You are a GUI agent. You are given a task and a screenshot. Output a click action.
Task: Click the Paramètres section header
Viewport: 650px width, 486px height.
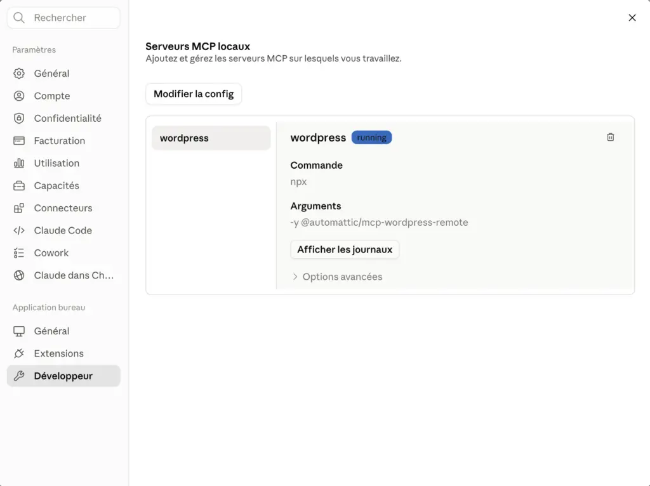click(34, 49)
